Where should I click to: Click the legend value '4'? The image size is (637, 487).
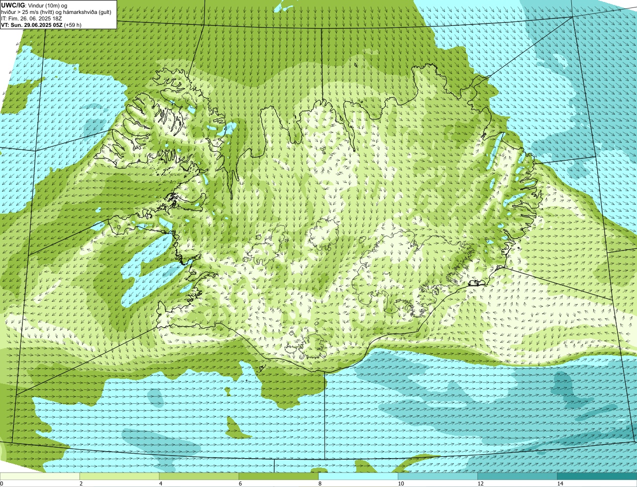pyautogui.click(x=160, y=484)
